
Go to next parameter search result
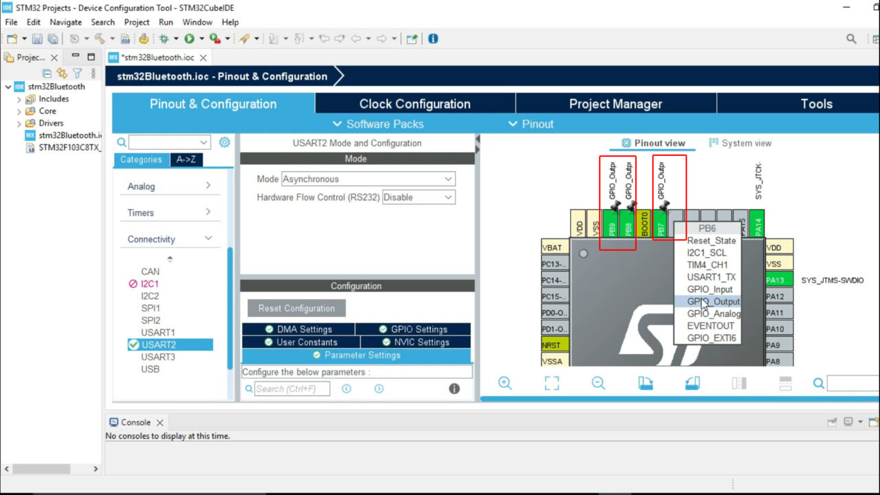click(379, 388)
